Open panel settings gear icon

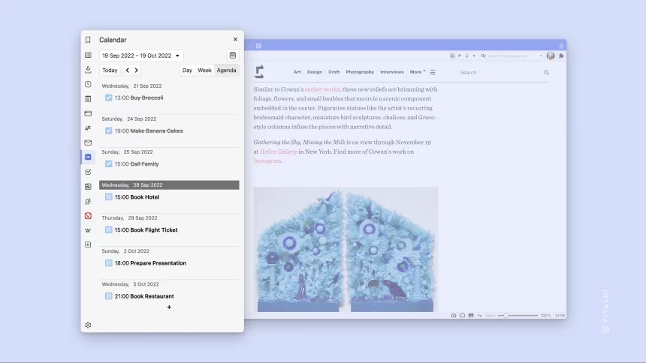coord(88,325)
